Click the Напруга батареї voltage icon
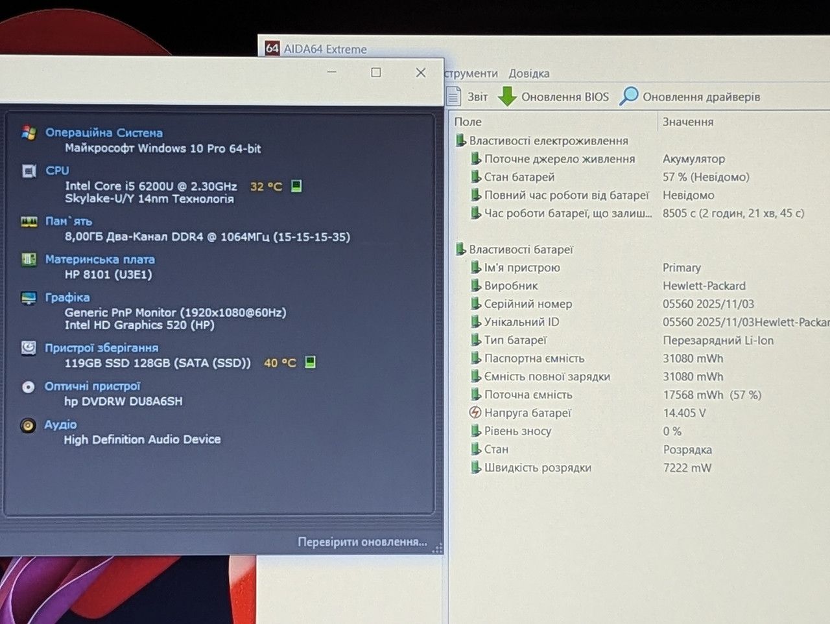The image size is (830, 624). (475, 413)
